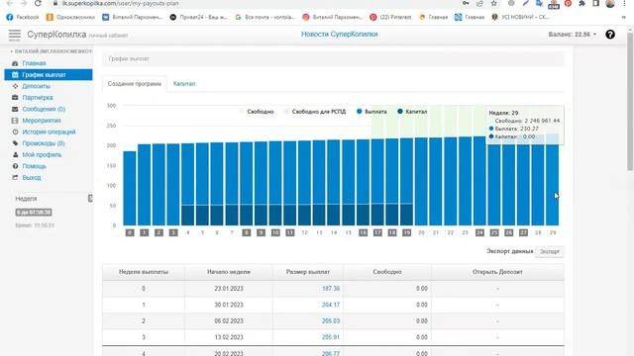Viewport: 634px width, 356px height.
Task: Open the hamburger menu beside СуперКопилка
Action: [x=15, y=36]
